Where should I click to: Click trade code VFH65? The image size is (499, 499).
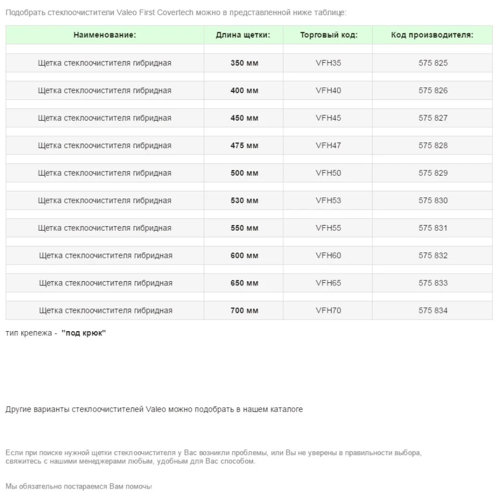[329, 283]
